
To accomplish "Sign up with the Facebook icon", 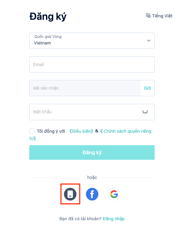I will pyautogui.click(x=92, y=194).
